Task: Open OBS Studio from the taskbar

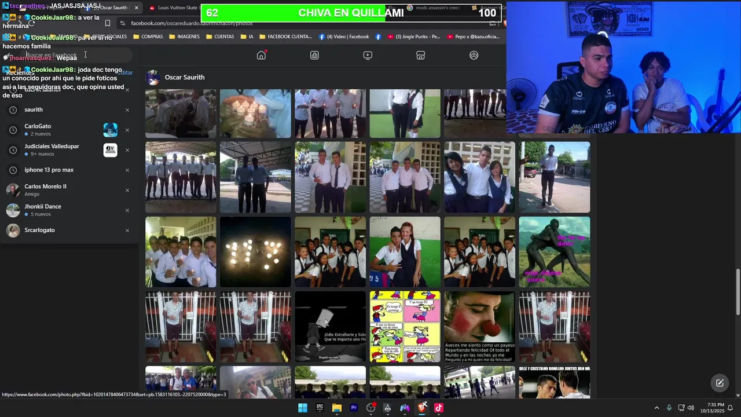Action: [371, 408]
